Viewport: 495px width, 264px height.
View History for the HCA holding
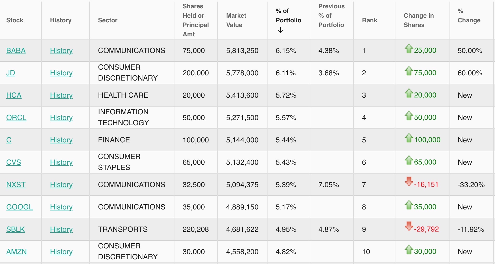61,95
